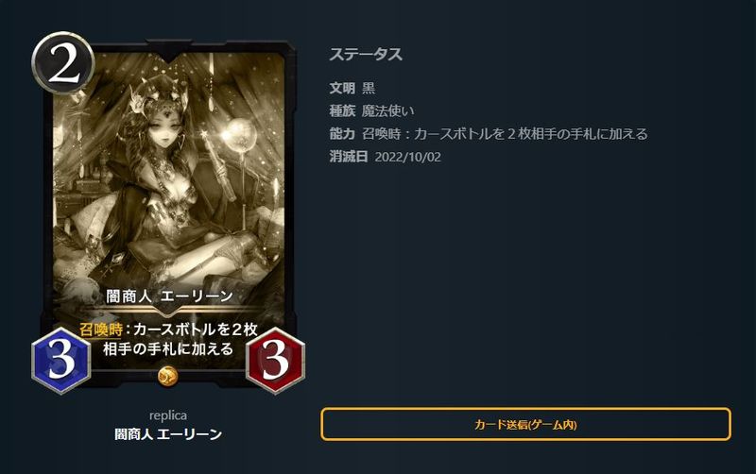Click the ability description about カースボトル
Viewport: 756px width, 474px height.
[x=505, y=134]
